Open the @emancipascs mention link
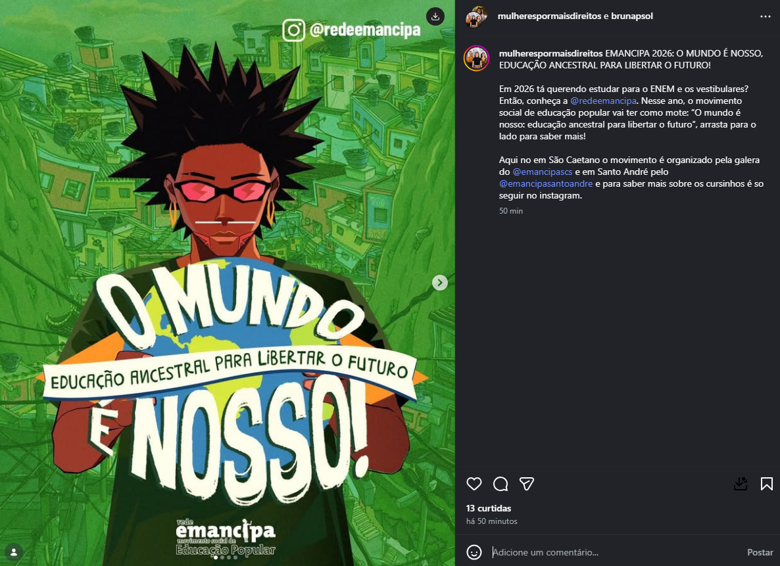Screen dimensions: 780x566 point(542,172)
